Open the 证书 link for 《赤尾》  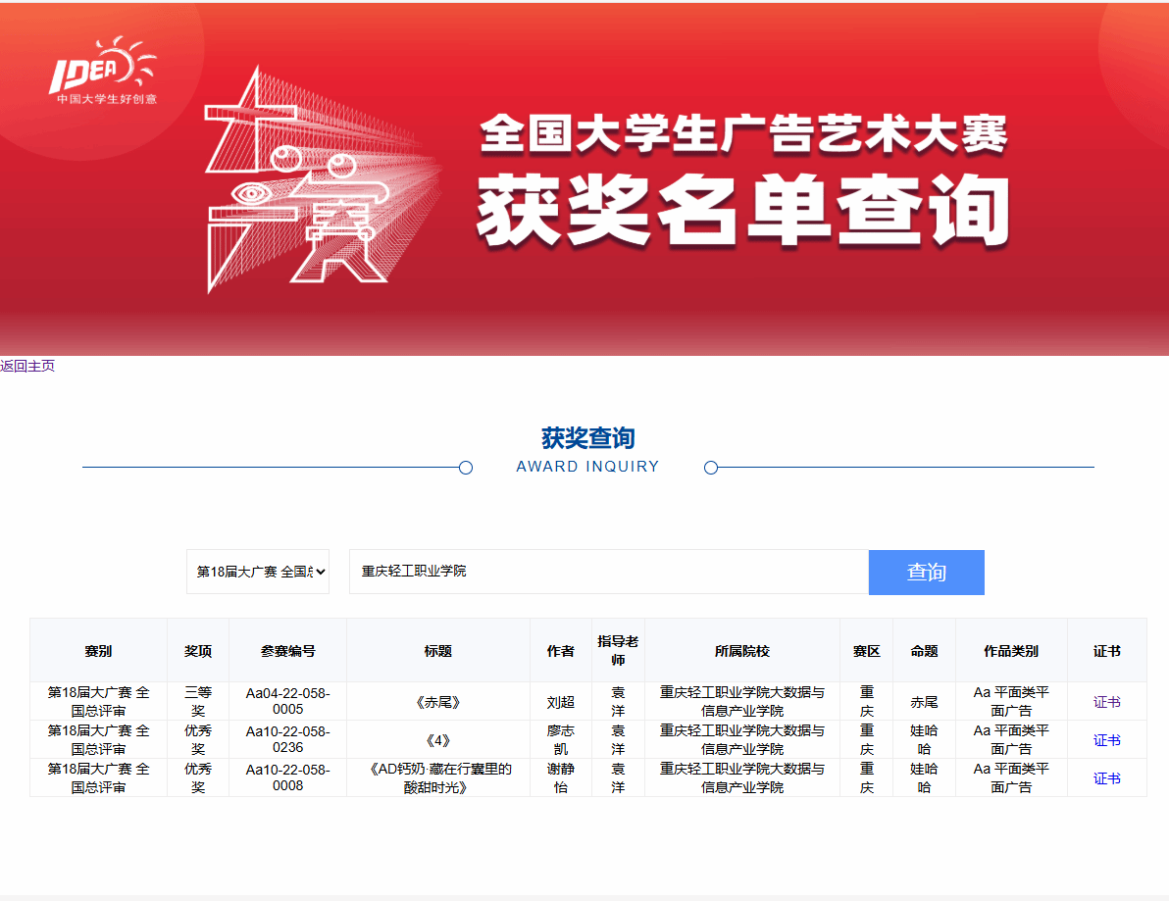(x=1106, y=702)
